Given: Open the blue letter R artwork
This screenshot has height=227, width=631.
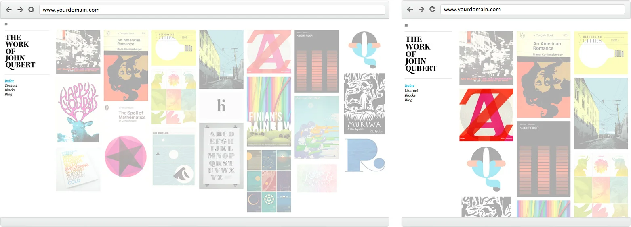Looking at the screenshot, I should point(365,155).
